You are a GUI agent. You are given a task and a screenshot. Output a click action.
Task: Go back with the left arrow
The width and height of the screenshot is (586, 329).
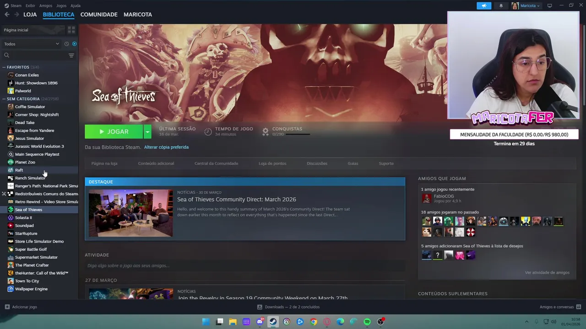(x=7, y=15)
